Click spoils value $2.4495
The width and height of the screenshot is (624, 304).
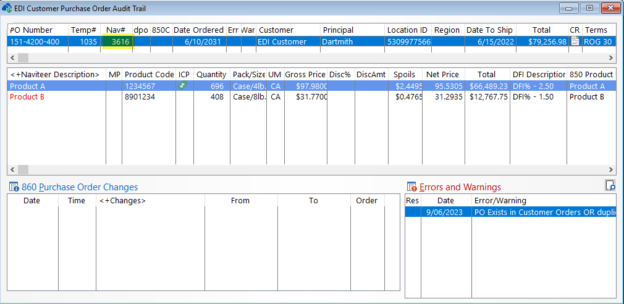pyautogui.click(x=409, y=86)
